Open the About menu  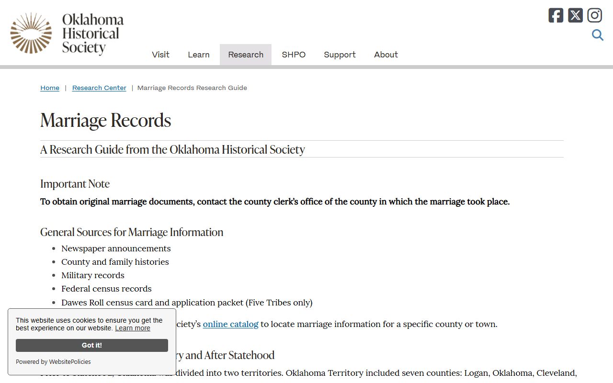pyautogui.click(x=386, y=55)
